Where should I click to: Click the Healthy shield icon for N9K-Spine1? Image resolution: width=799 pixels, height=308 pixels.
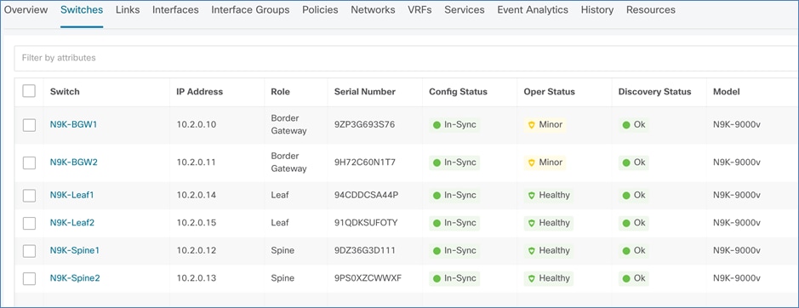(x=532, y=250)
